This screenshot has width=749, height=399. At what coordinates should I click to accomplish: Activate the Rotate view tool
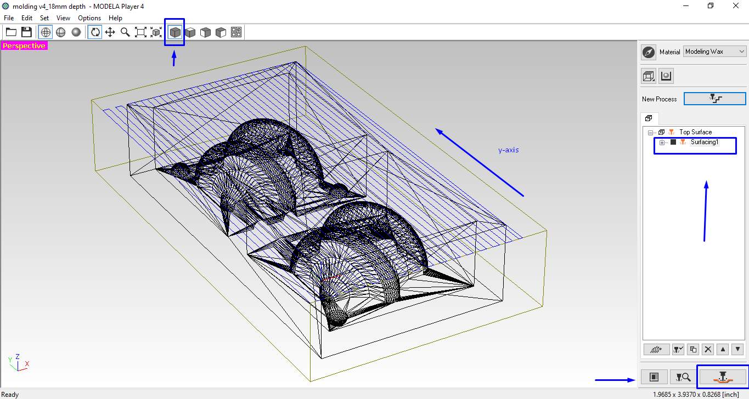click(x=95, y=32)
